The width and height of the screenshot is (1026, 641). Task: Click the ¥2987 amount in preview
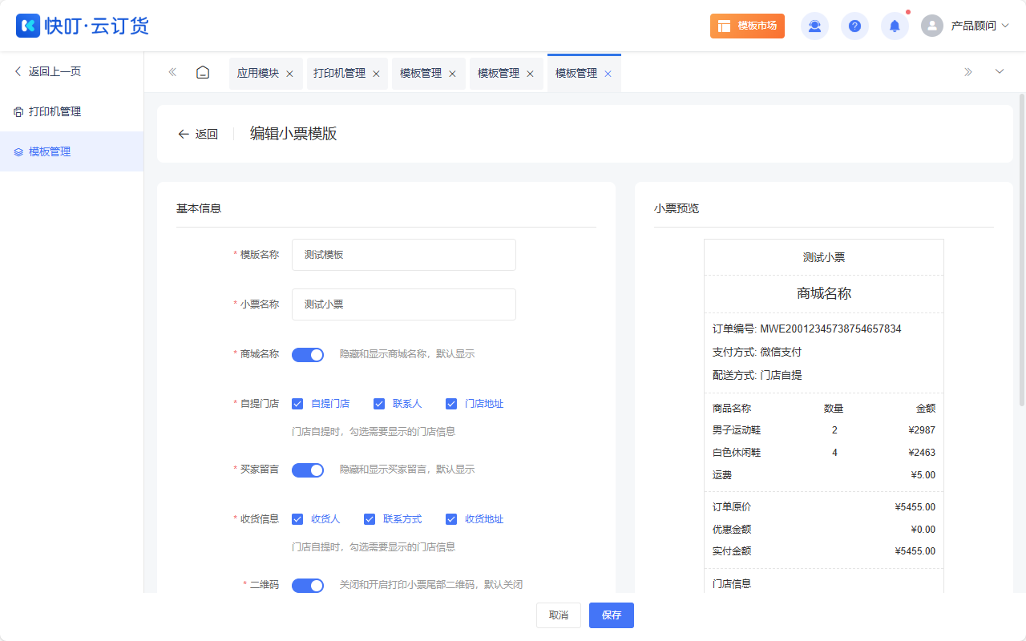point(922,430)
